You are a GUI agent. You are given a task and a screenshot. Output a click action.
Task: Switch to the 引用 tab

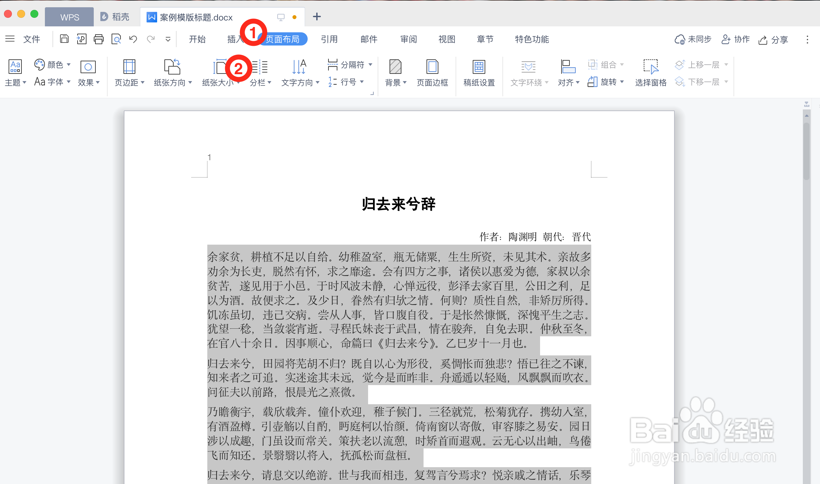329,39
